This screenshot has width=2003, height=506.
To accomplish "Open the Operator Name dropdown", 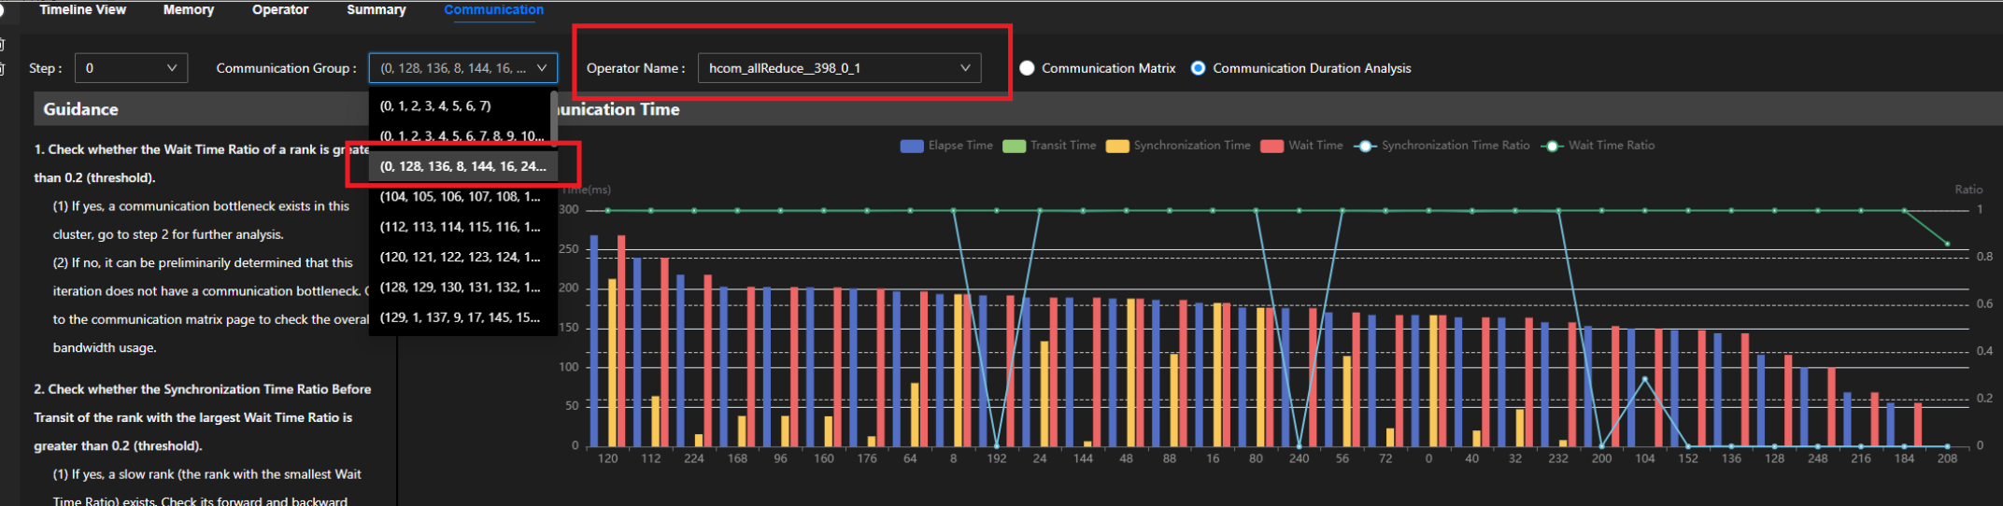I will click(x=839, y=68).
